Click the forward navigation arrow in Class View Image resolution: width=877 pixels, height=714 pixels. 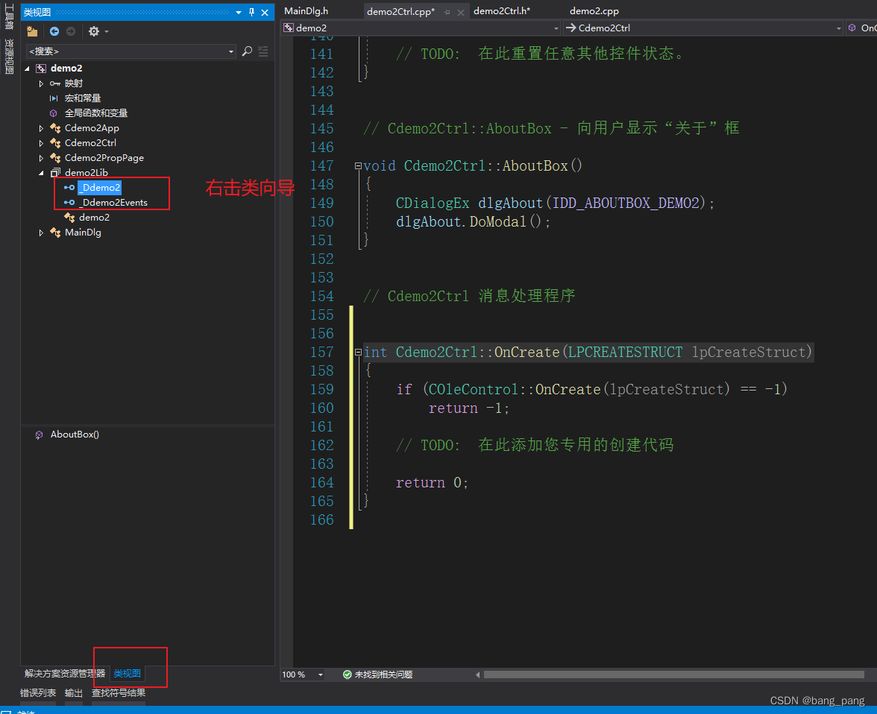[x=71, y=31]
